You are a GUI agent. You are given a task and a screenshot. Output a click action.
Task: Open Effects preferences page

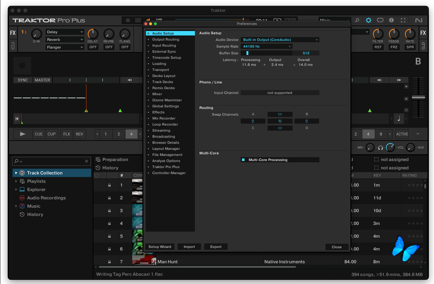click(x=158, y=112)
